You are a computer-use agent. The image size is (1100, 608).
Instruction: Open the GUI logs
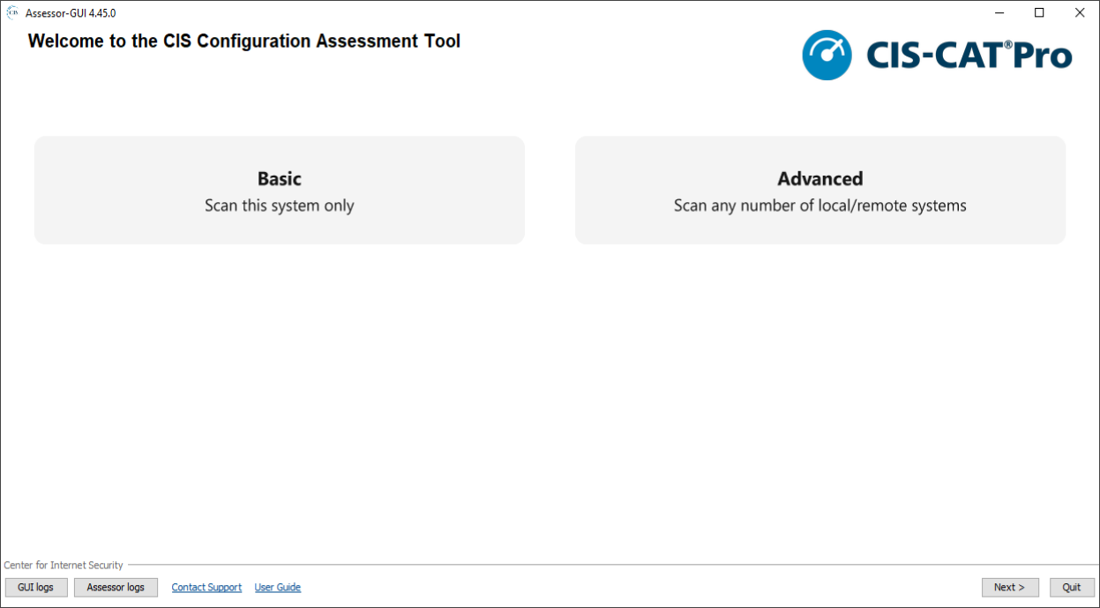click(x=36, y=588)
